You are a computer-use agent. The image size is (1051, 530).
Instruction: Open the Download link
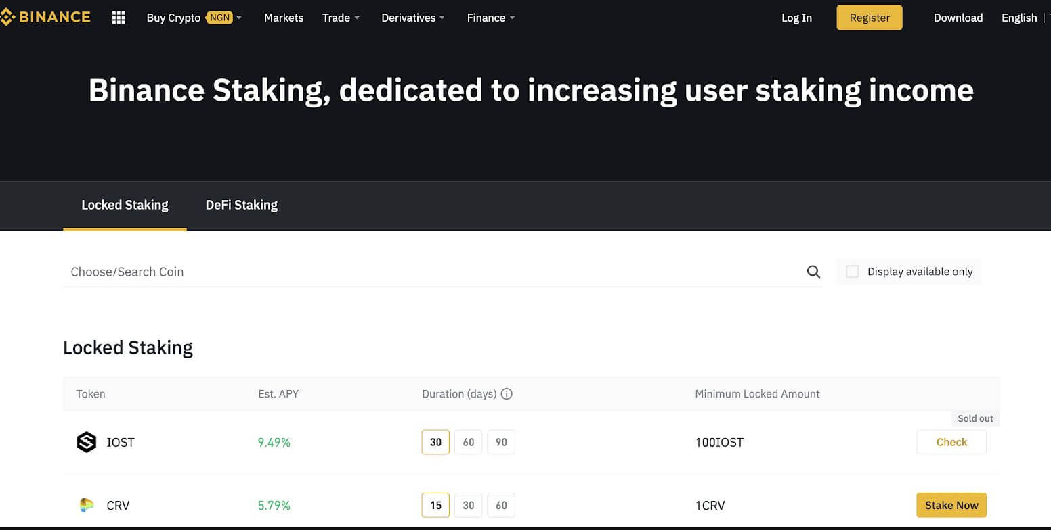(x=958, y=18)
